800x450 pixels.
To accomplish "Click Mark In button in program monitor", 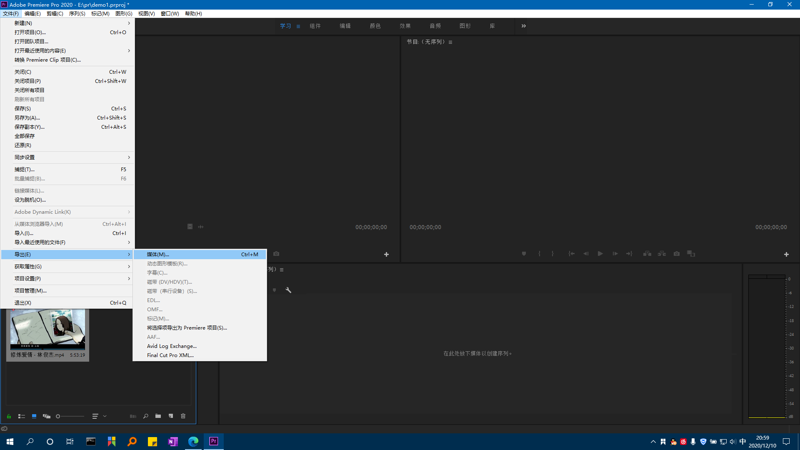I will [x=539, y=254].
